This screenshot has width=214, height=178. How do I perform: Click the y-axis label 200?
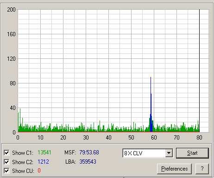point(12,10)
